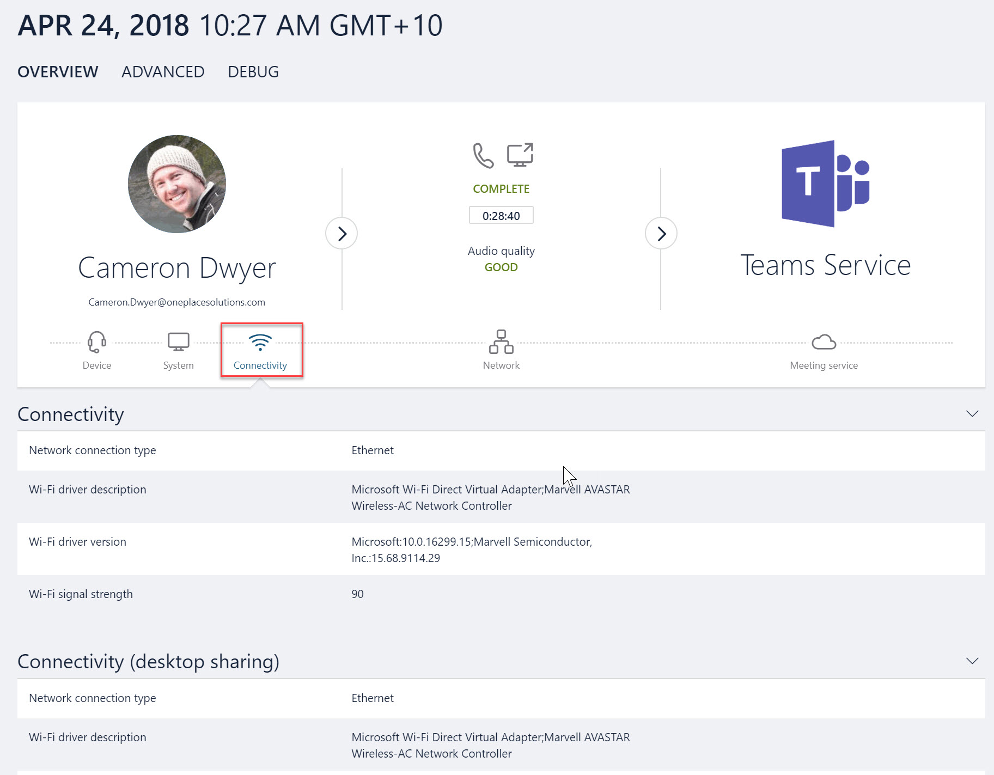This screenshot has width=994, height=775.
Task: Click the Connectivity Wi-Fi icon
Action: click(x=261, y=343)
